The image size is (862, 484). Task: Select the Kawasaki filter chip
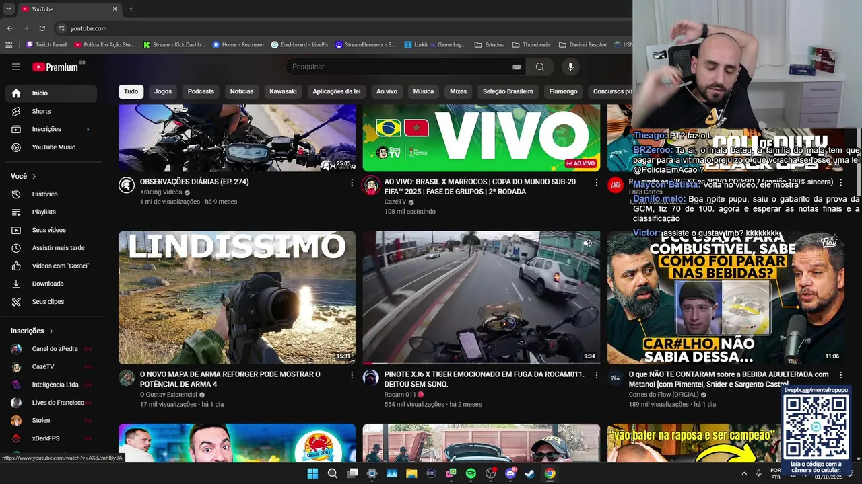click(x=283, y=91)
